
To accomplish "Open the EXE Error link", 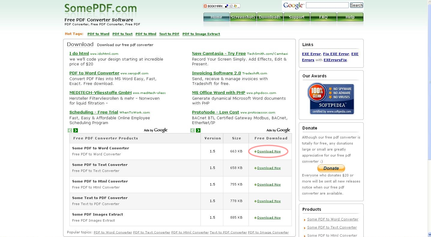I will click(311, 54).
